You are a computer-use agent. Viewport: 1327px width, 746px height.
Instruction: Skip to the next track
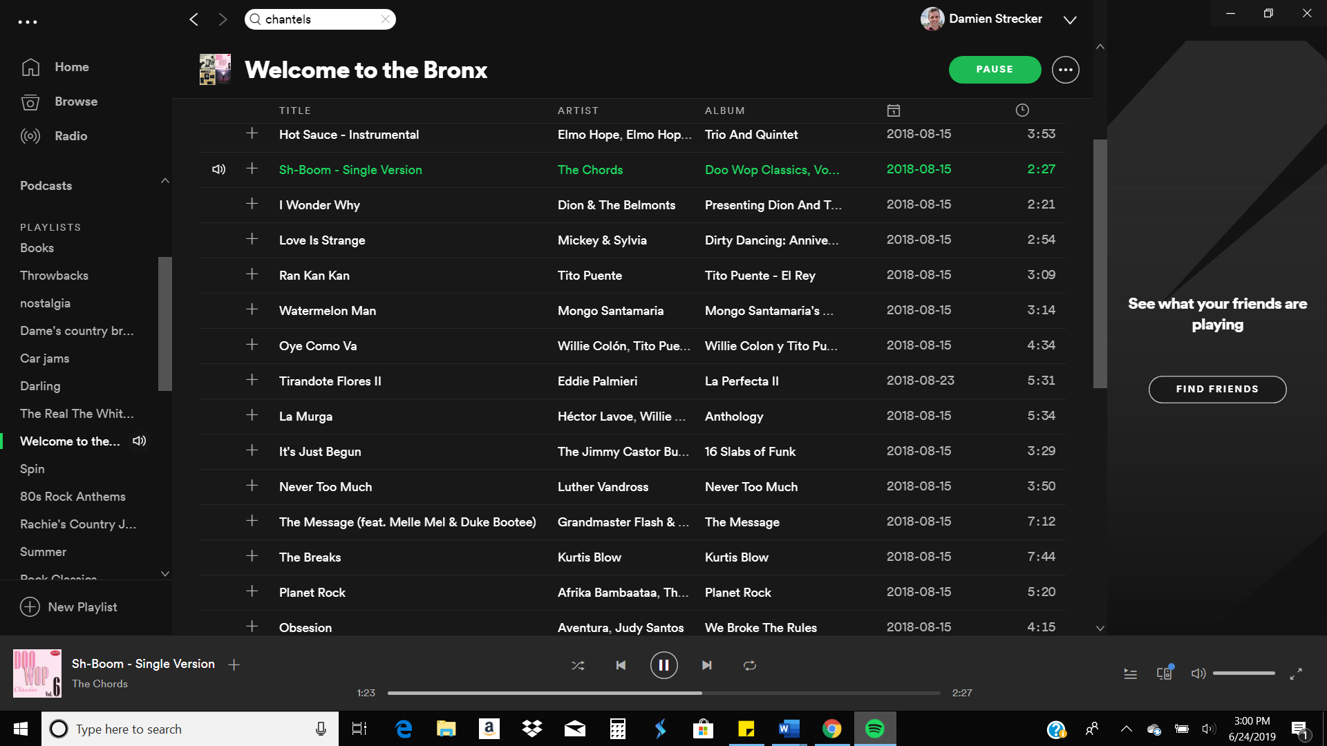[x=706, y=665]
